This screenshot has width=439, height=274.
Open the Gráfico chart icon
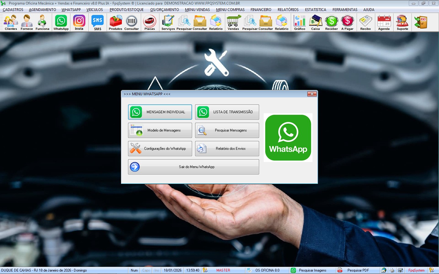tap(299, 23)
